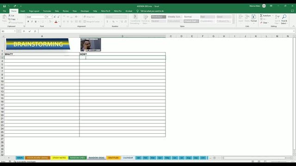Click the AutoSum sigma icon

[261, 15]
